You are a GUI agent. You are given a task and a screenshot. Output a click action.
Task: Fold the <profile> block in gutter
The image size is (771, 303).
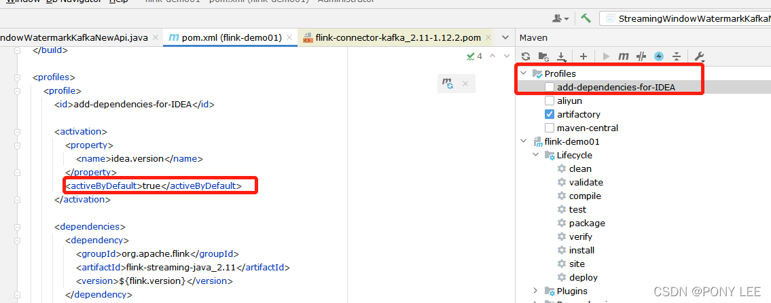coord(17,90)
